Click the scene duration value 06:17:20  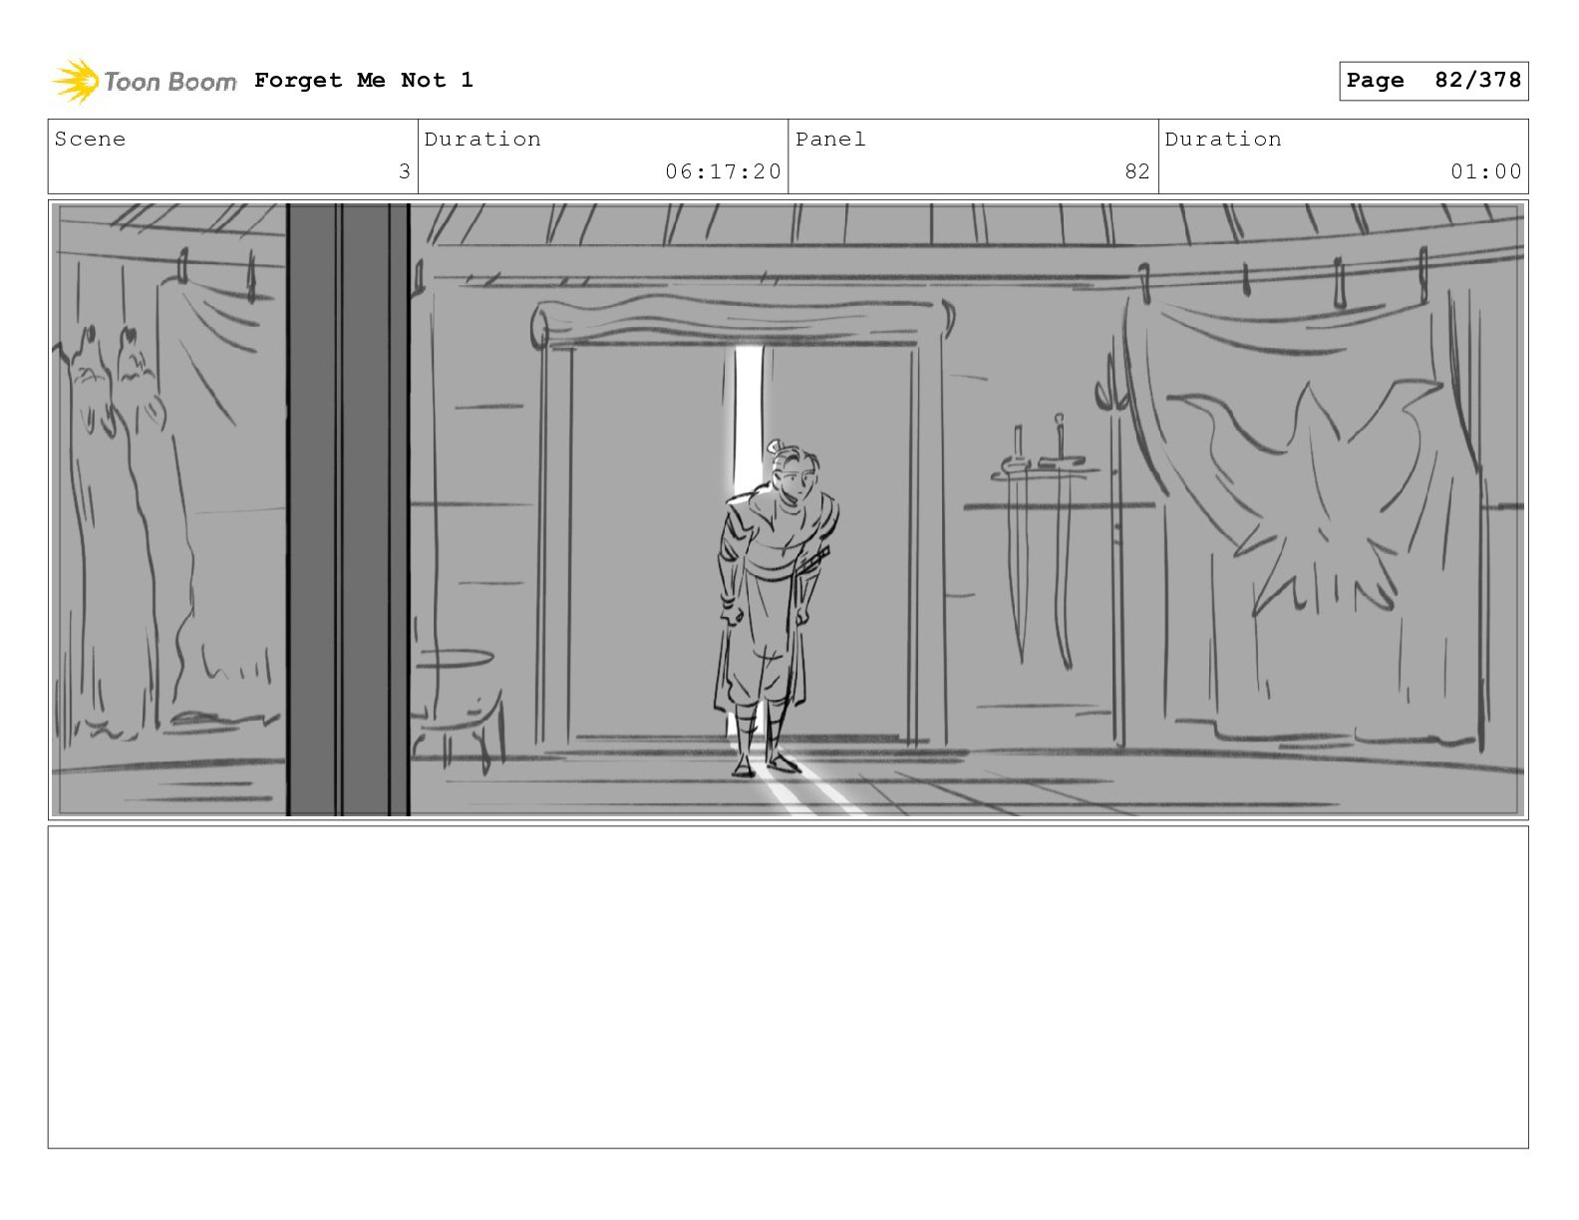click(x=723, y=171)
